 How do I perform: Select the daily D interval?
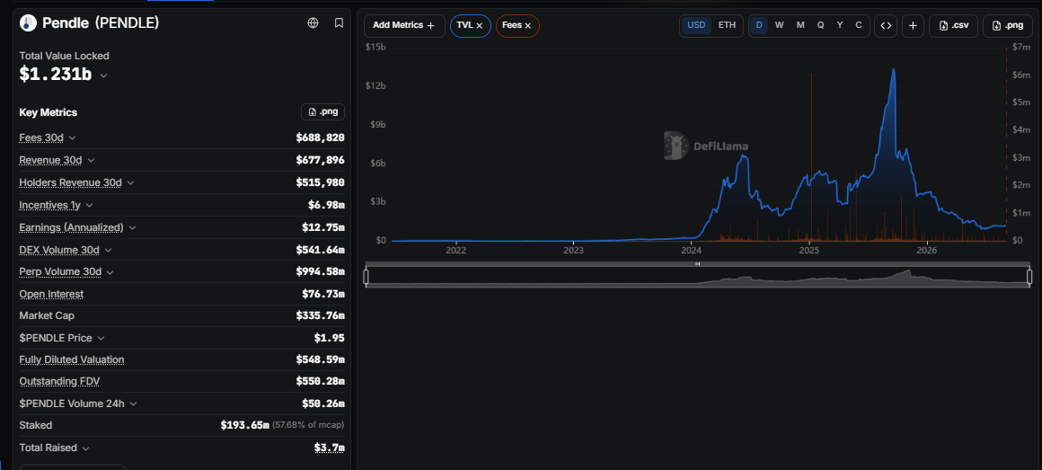[760, 25]
